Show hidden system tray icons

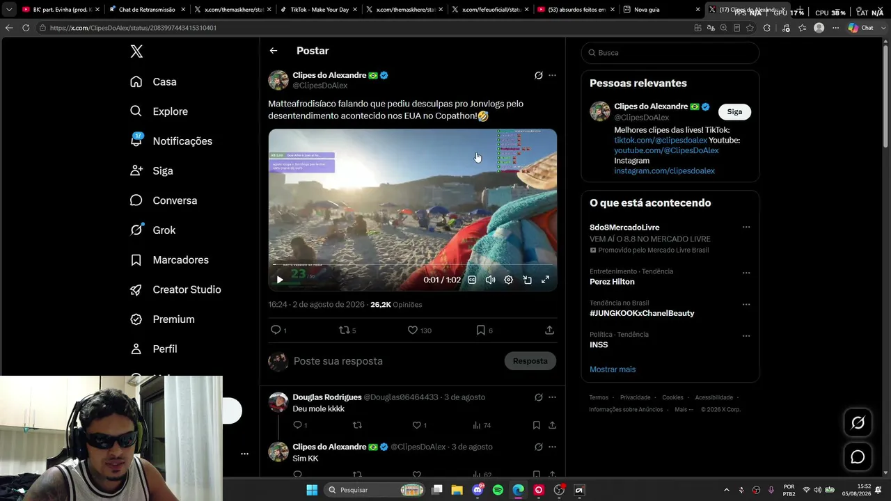[x=727, y=490]
